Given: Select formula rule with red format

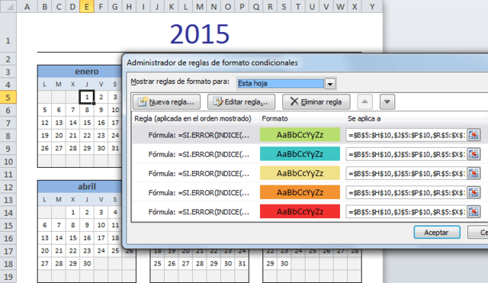Looking at the screenshot, I should (198, 212).
